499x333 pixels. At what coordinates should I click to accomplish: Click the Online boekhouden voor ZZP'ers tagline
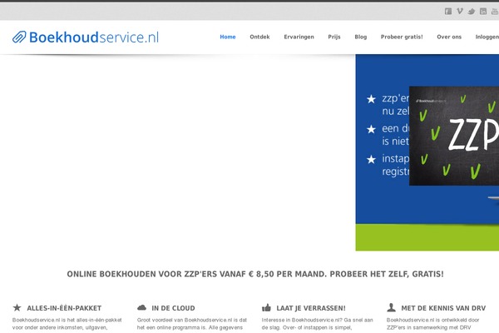click(255, 274)
